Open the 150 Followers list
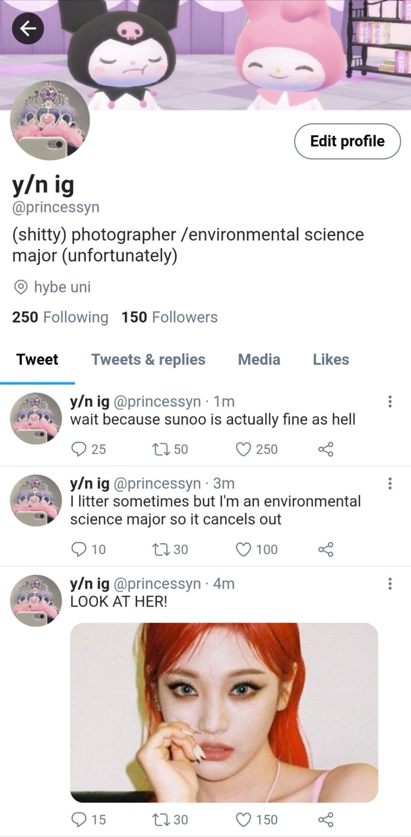The height and width of the screenshot is (837, 411). [x=169, y=317]
